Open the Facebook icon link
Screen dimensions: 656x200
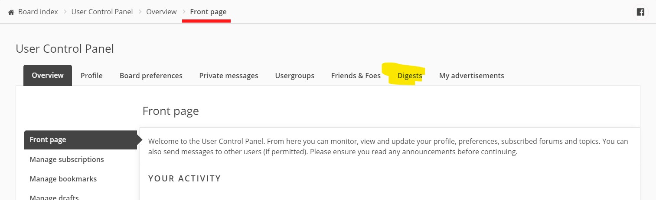[640, 12]
